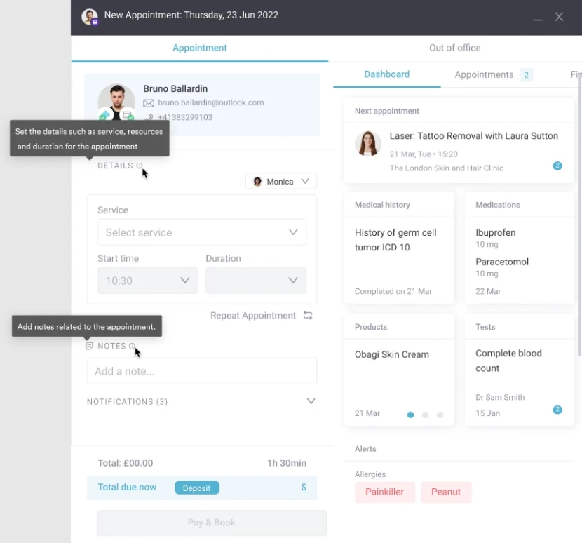
Task: Click the card badge on Bruno's avatar
Action: click(x=127, y=116)
